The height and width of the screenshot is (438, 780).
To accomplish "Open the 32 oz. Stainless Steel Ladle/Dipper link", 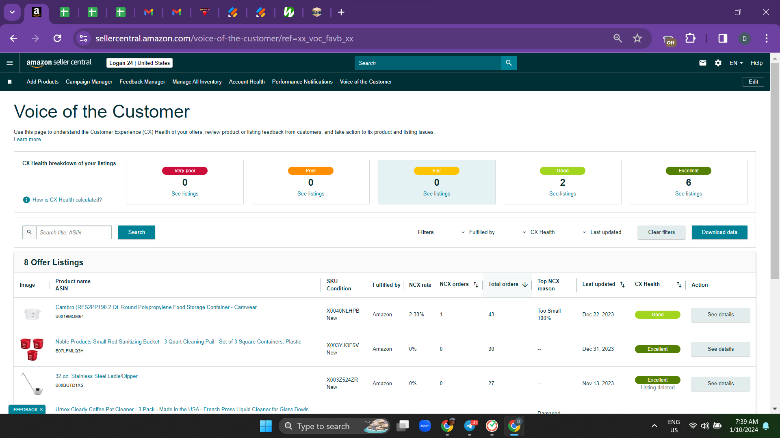I will click(96, 376).
